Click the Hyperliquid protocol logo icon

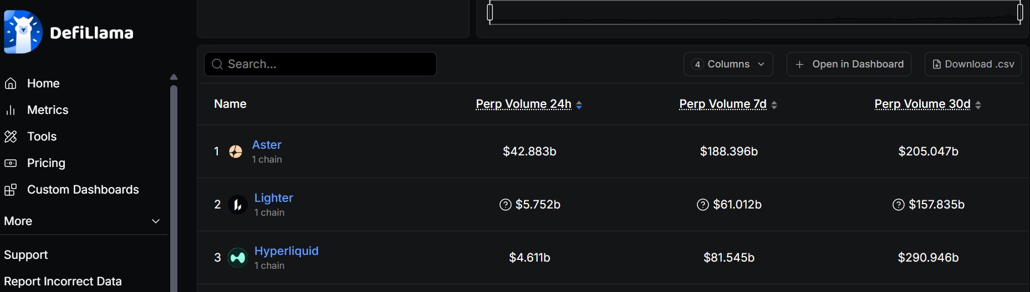coord(238,258)
